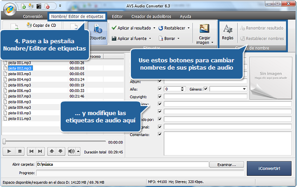The image size is (297, 187).
Task: Click the volume speaker icon
Action: click(x=71, y=151)
